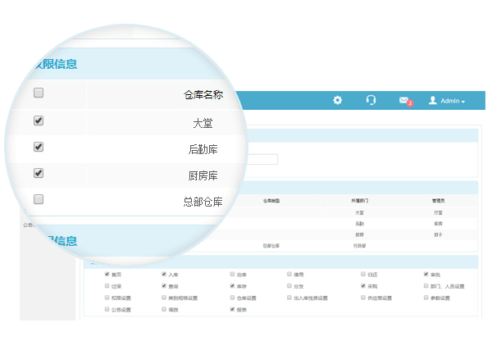
Task: Enable the 借用 permission checkbox
Action: (289, 274)
